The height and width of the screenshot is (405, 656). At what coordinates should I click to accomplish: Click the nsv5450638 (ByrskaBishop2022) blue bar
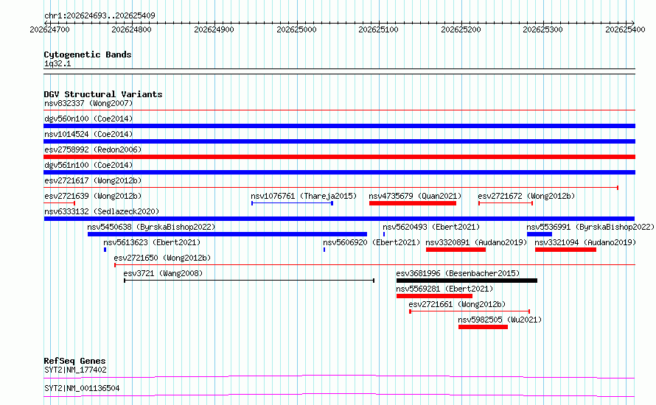[227, 234]
